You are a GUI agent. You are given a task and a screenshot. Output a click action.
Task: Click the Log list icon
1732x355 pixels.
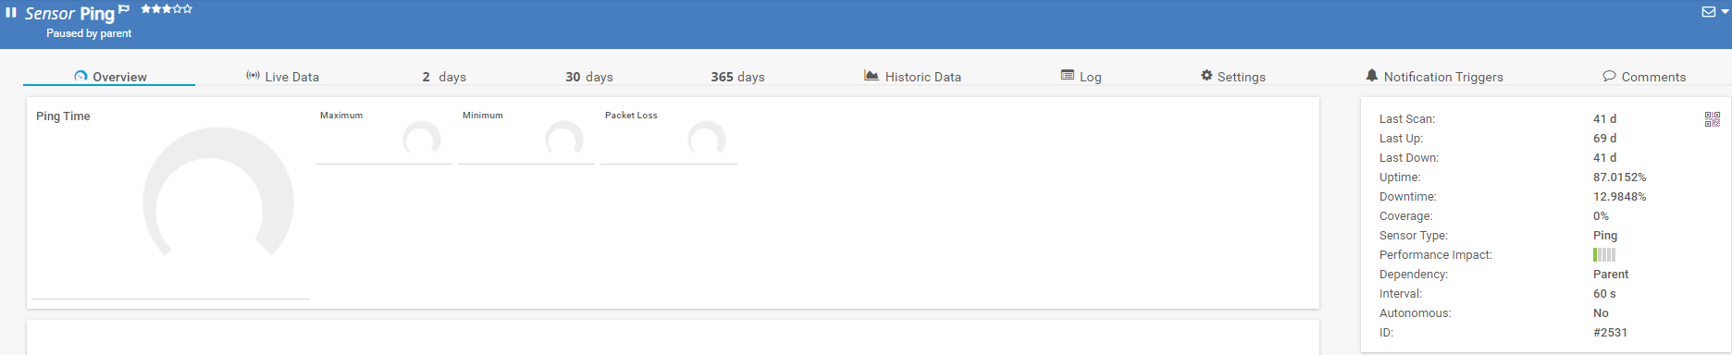click(x=1068, y=75)
